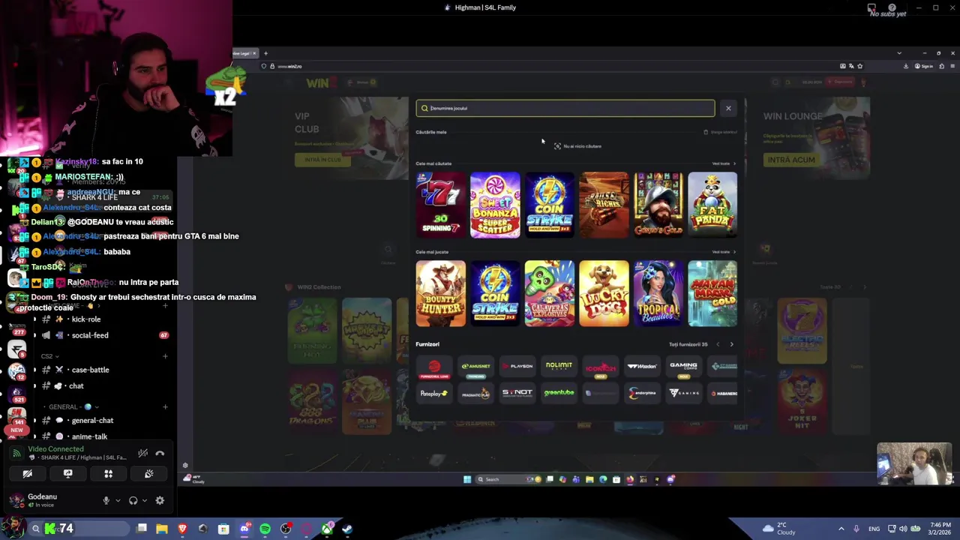Open the Discord activities button

(108, 474)
